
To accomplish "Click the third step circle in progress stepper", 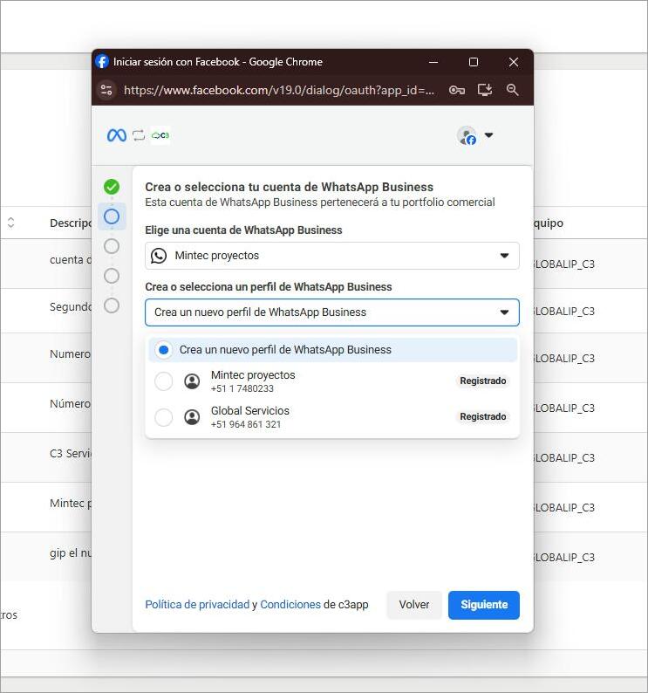I will tap(112, 246).
